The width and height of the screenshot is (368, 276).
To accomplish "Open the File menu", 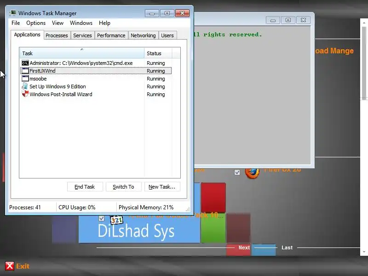I will 16,23.
